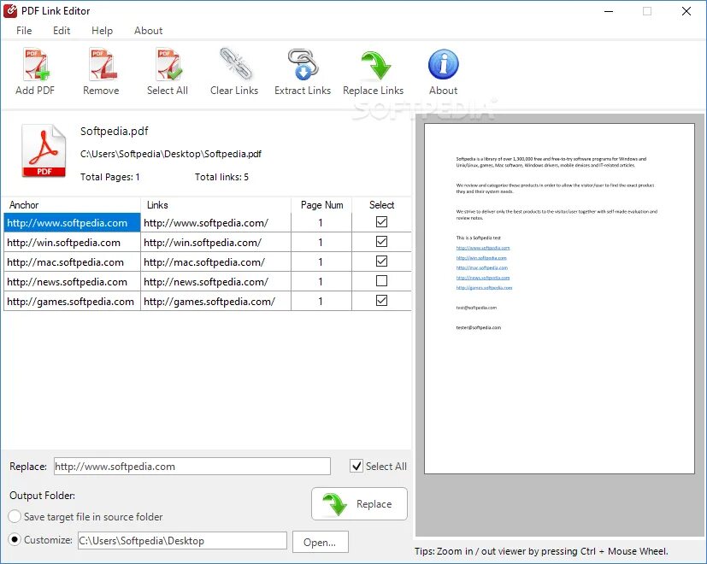Open the Help menu
Screen dimensions: 707x564
[x=102, y=31]
